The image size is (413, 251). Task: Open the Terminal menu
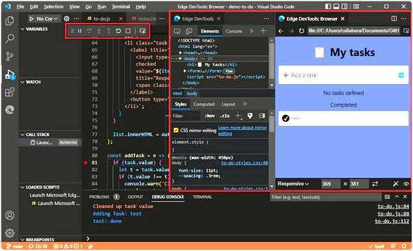pos(121,7)
